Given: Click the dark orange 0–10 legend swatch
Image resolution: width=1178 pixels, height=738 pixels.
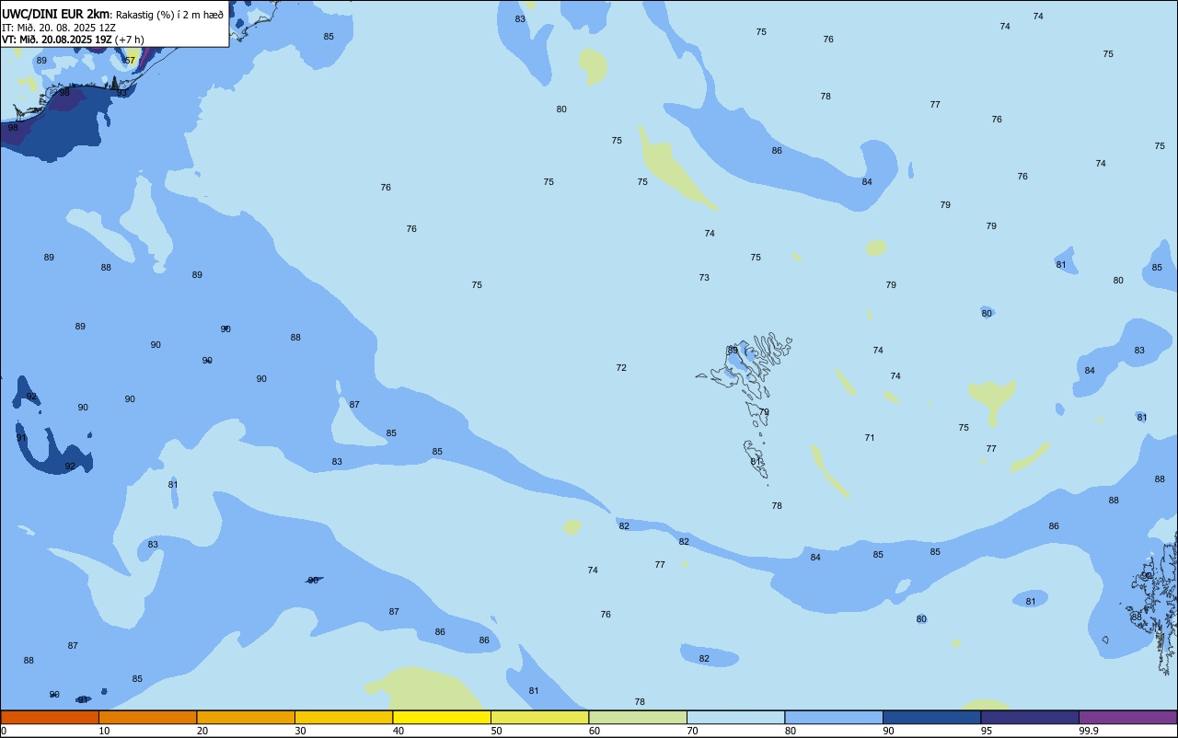Looking at the screenshot, I should click(x=50, y=717).
